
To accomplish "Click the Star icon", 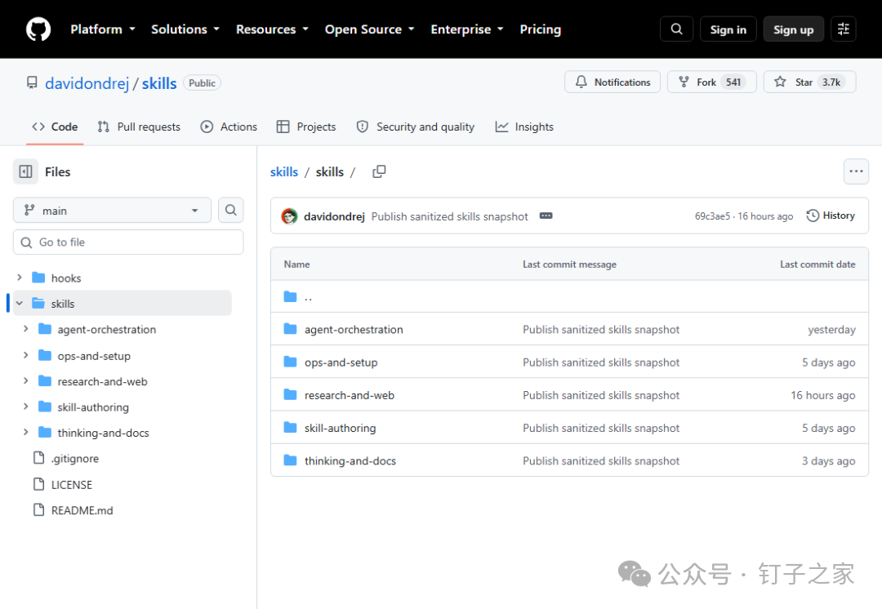I will tap(780, 82).
